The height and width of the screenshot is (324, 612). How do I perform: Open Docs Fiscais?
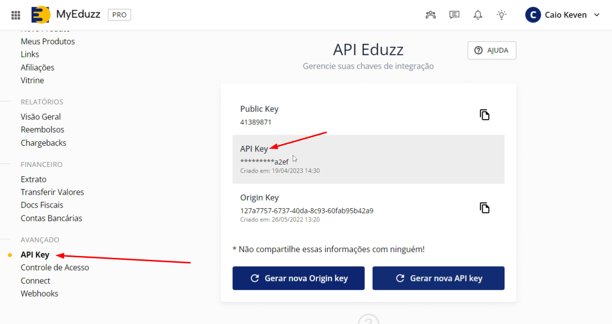42,205
